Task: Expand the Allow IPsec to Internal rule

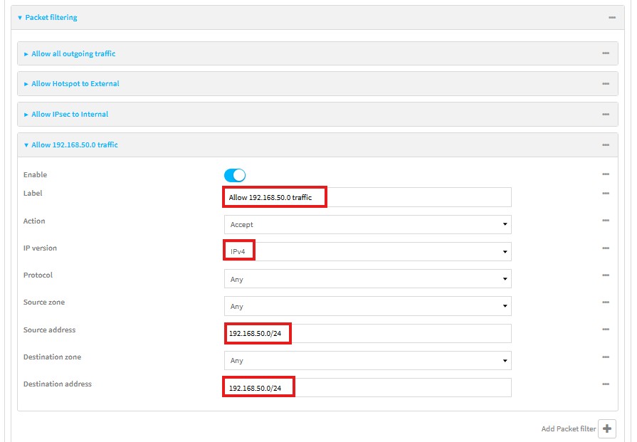Action: point(70,115)
